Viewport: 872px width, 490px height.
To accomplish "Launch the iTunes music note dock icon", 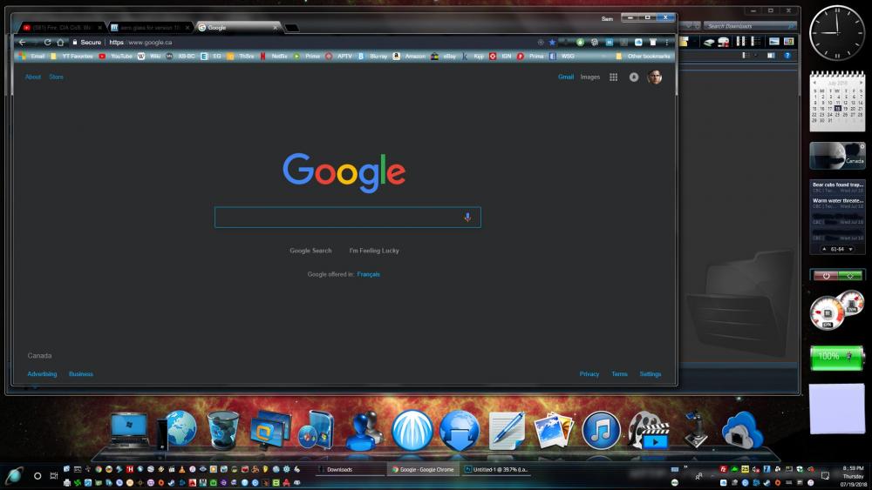I will coord(601,430).
